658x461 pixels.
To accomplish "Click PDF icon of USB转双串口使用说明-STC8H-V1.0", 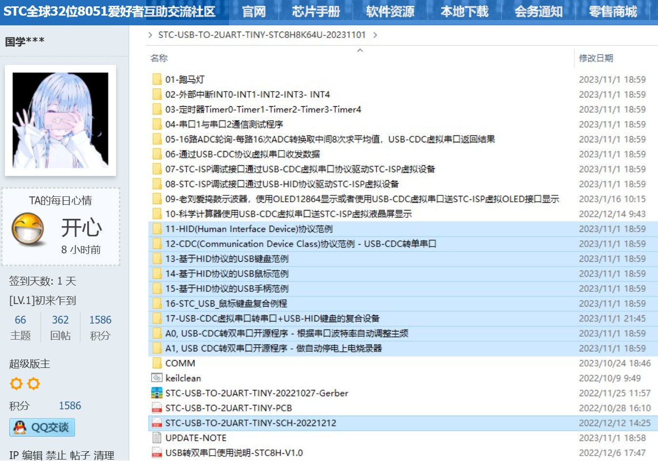I will [157, 453].
